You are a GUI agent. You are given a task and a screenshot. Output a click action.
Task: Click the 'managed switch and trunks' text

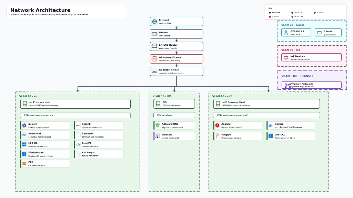point(171,73)
